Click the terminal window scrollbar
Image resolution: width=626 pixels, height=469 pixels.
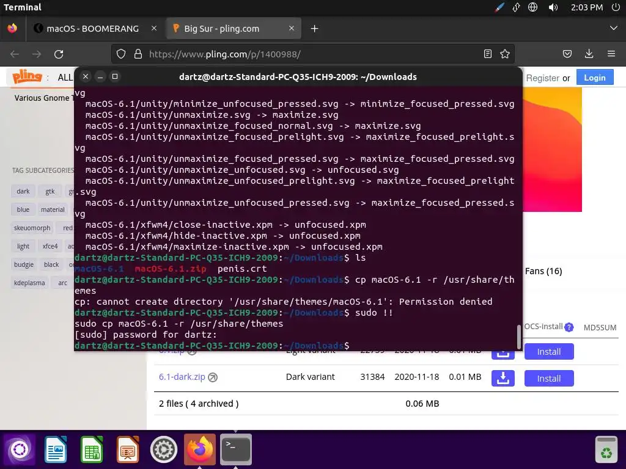click(518, 336)
